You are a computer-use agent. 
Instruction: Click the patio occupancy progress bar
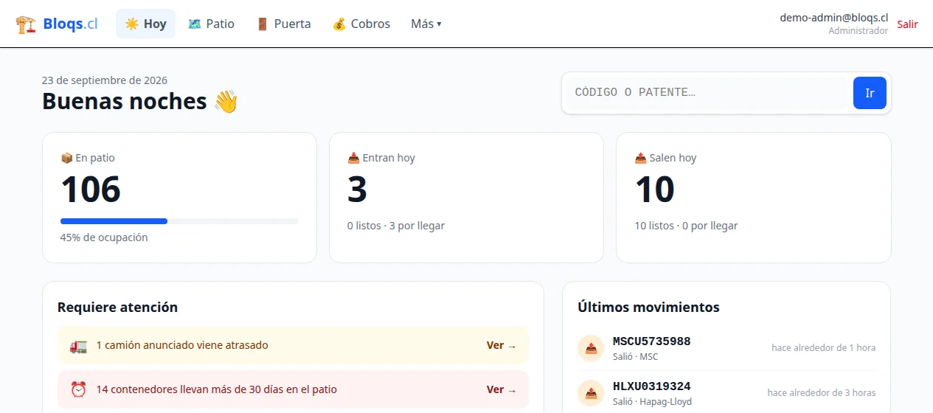[x=179, y=221]
